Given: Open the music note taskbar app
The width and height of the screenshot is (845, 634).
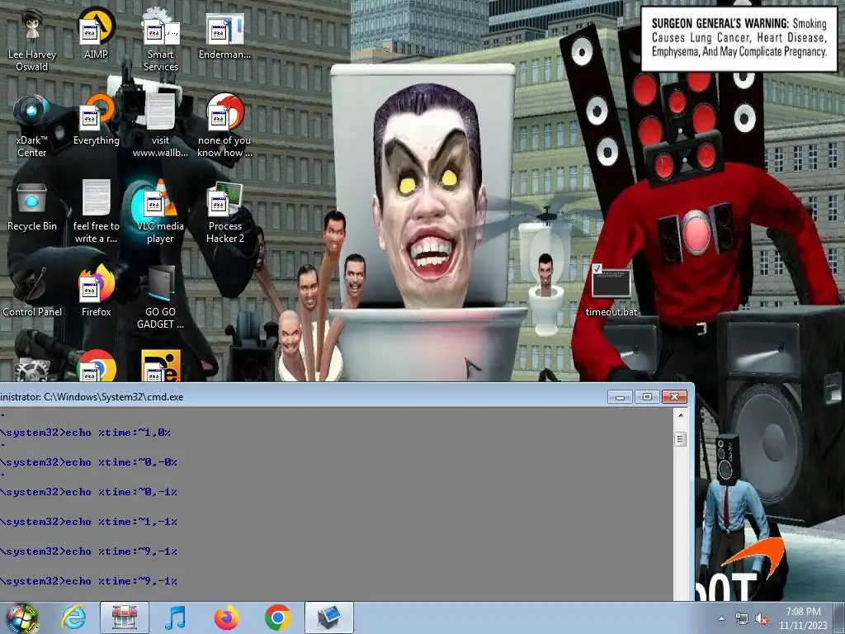Looking at the screenshot, I should coord(175,617).
